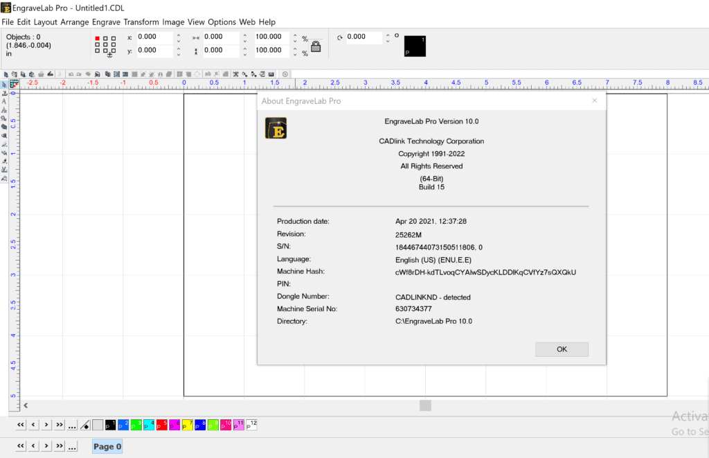
Task: Click the up stepper arrow on the x coordinate field
Action: pos(179,34)
